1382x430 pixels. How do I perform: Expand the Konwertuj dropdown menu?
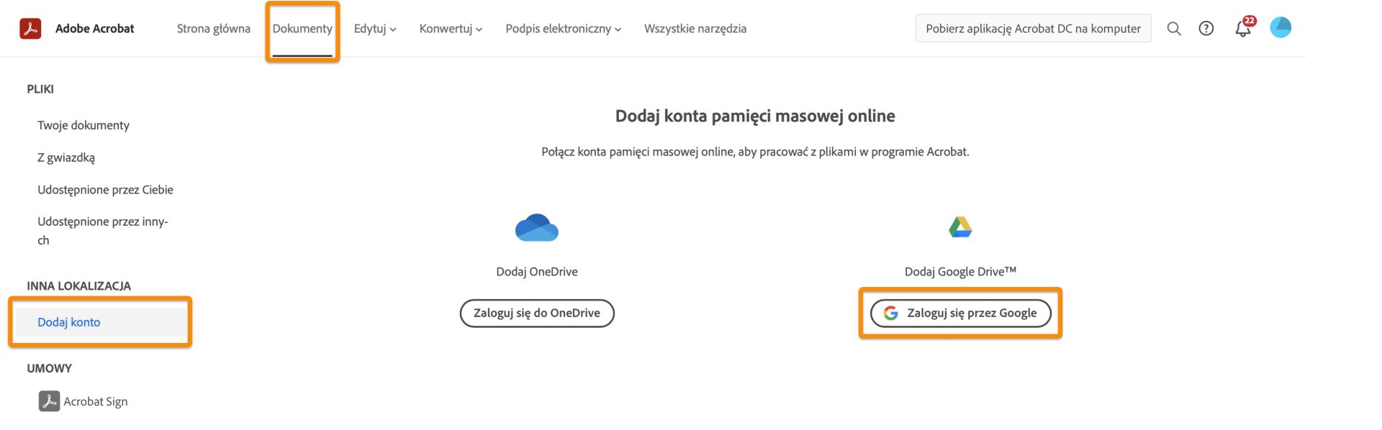[451, 29]
